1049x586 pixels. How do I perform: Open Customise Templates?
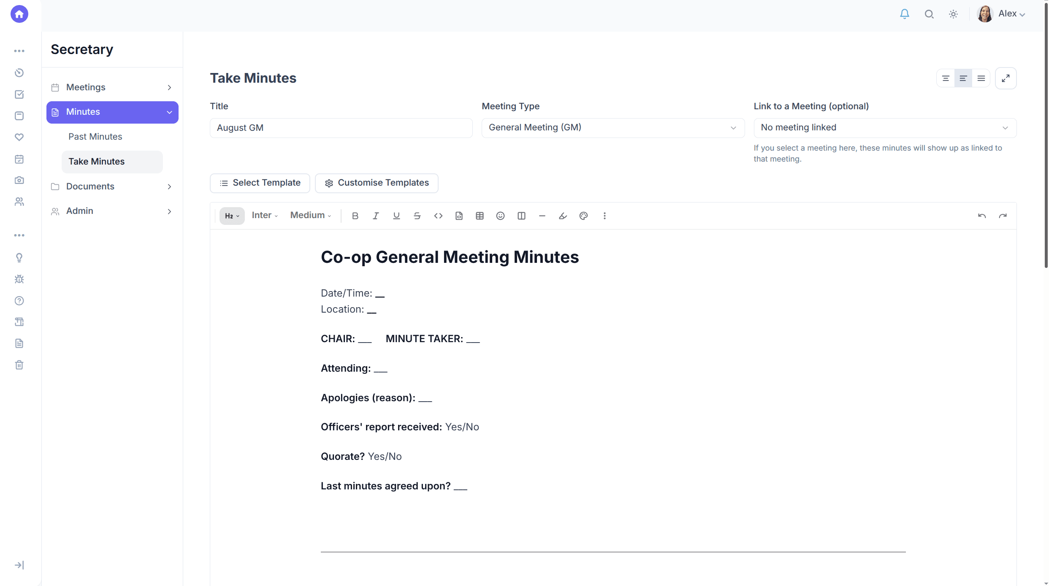[377, 183]
